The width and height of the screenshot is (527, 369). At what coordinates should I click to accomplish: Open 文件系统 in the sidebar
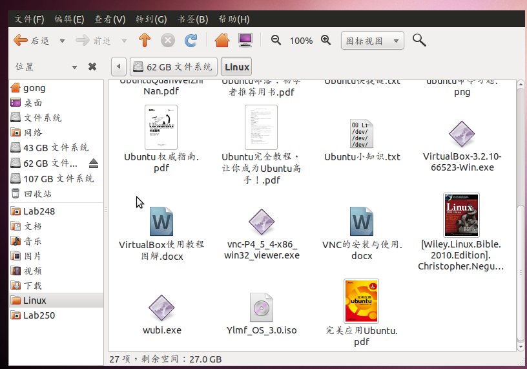click(x=56, y=118)
